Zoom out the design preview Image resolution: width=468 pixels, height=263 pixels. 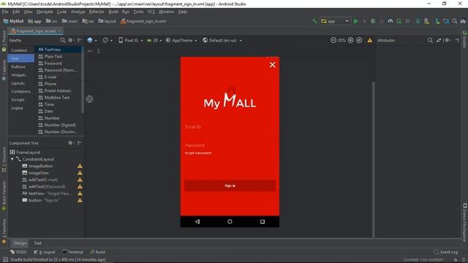pos(333,40)
